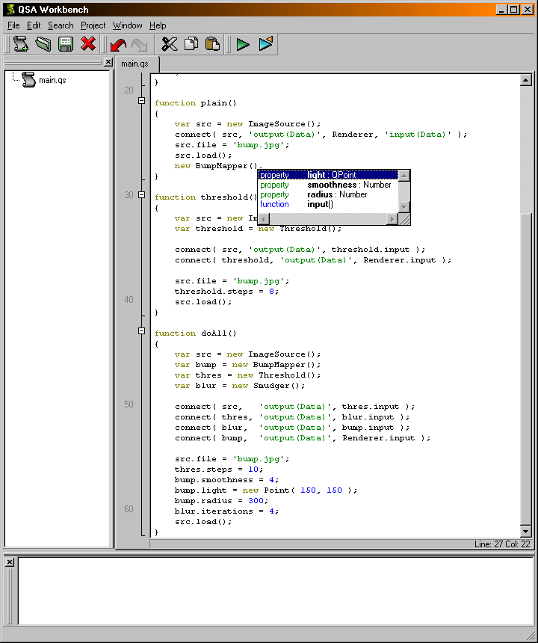Viewport: 538px width, 643px height.
Task: Click the 'Line: 27 Col: 22' status text
Action: 502,544
